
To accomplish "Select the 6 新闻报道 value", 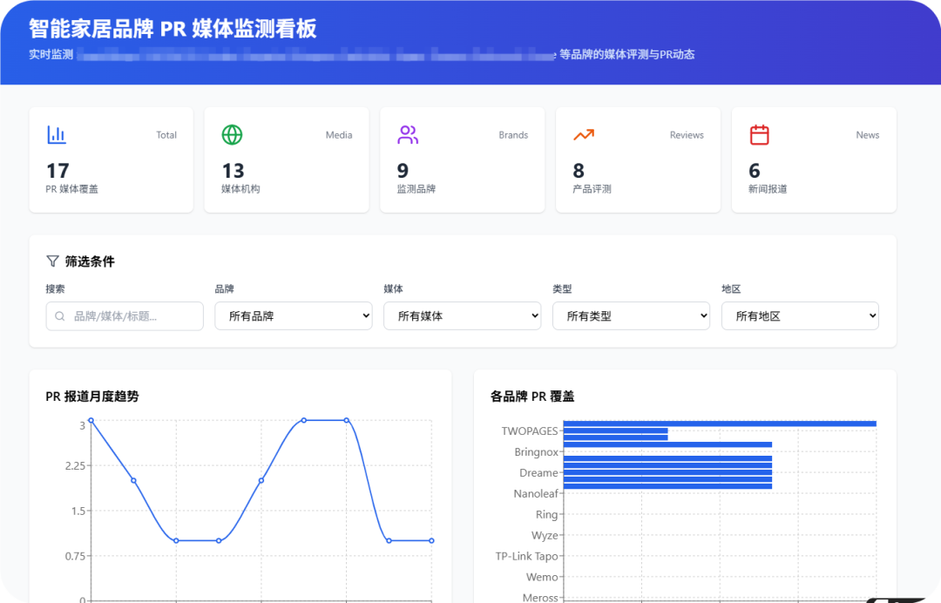I will pos(755,171).
